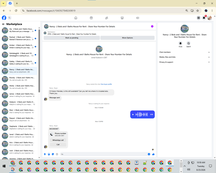Send a thumbs-up like
The width and height of the screenshot is (216, 173).
(x=153, y=154)
